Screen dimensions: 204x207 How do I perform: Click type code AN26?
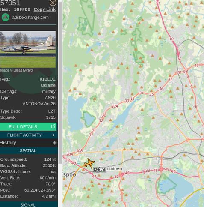(50, 98)
